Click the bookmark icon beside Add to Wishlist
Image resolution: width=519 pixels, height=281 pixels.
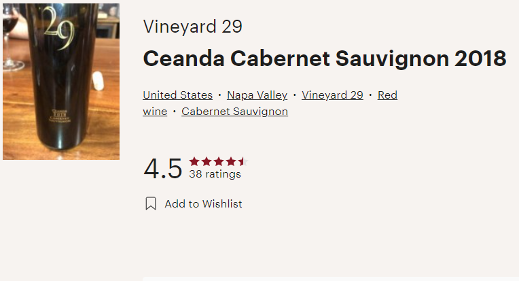pos(151,203)
